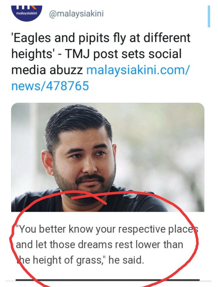Click the word 'heights'' in the headline
The width and height of the screenshot is (218, 287).
32,54
